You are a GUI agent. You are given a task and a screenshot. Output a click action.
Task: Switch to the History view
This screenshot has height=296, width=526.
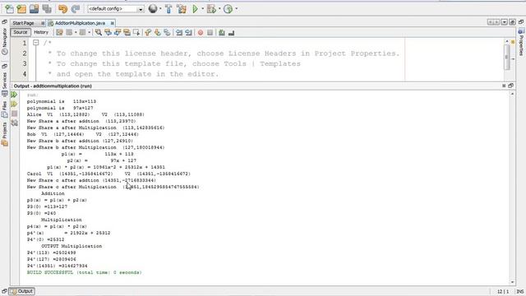pyautogui.click(x=41, y=32)
